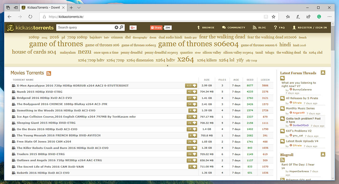Open 'Monthly Music Series' forum thread

point(300,108)
